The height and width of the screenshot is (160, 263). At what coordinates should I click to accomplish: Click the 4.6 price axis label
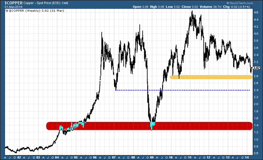(256, 12)
